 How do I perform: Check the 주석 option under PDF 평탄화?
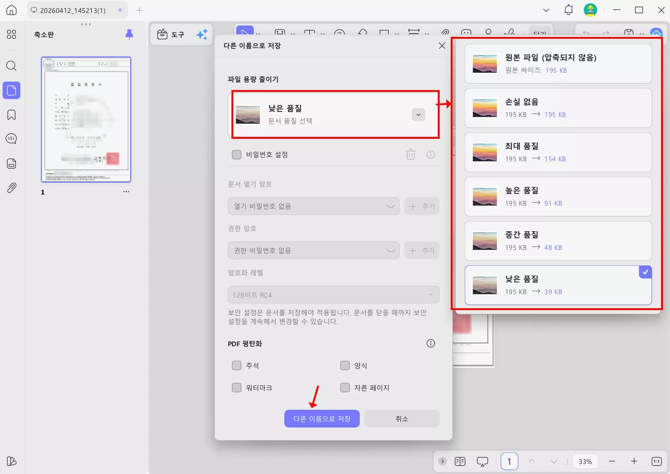(x=237, y=365)
